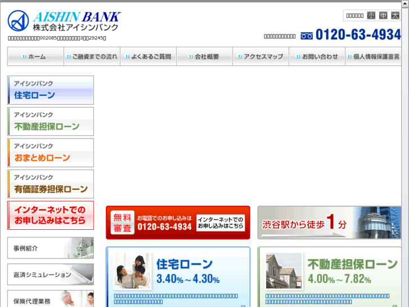Click white インターネットでのお申し込みはこちら button in red banner
This screenshot has width=409, height=307.
[221, 223]
